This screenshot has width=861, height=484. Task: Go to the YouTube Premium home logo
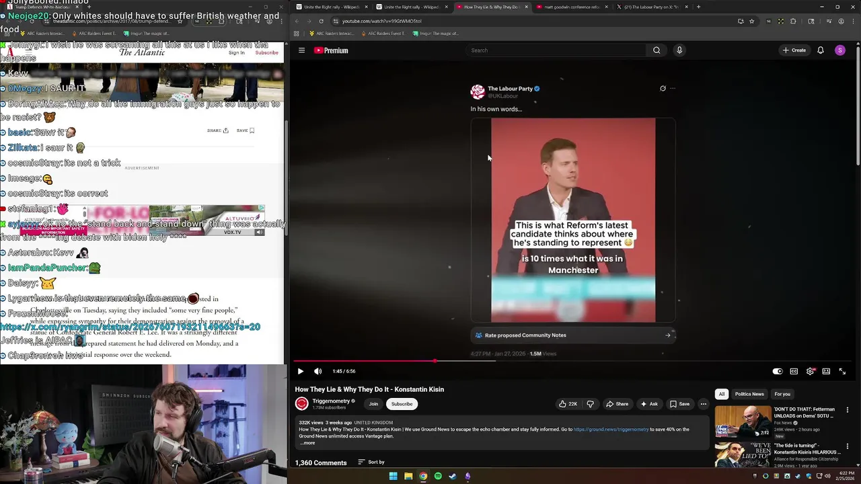coord(331,50)
